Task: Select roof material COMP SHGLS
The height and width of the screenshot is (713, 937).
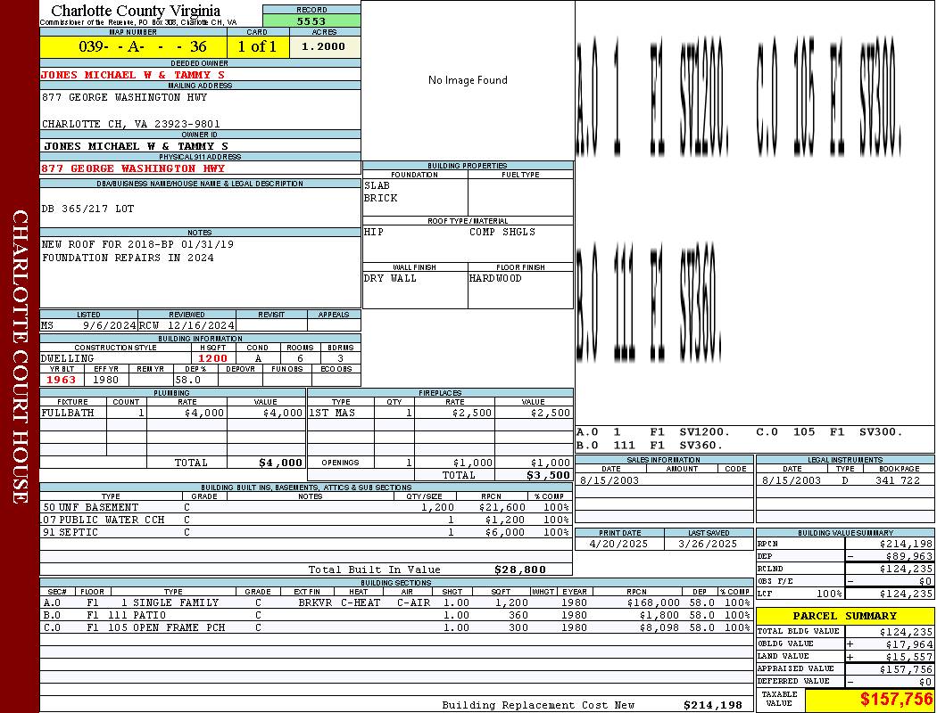Action: [x=502, y=232]
